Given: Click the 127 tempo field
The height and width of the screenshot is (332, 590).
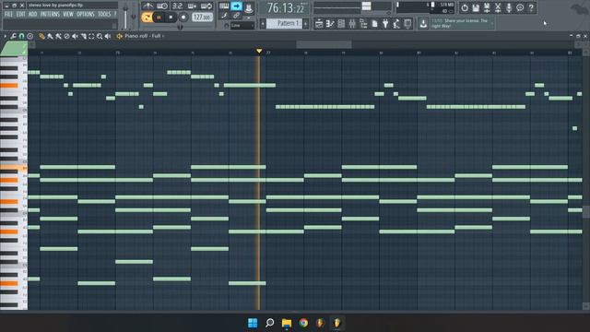Looking at the screenshot, I should [x=202, y=18].
